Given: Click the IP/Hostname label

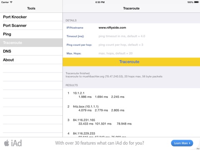Looking at the screenshot, I should pyautogui.click(x=75, y=27).
